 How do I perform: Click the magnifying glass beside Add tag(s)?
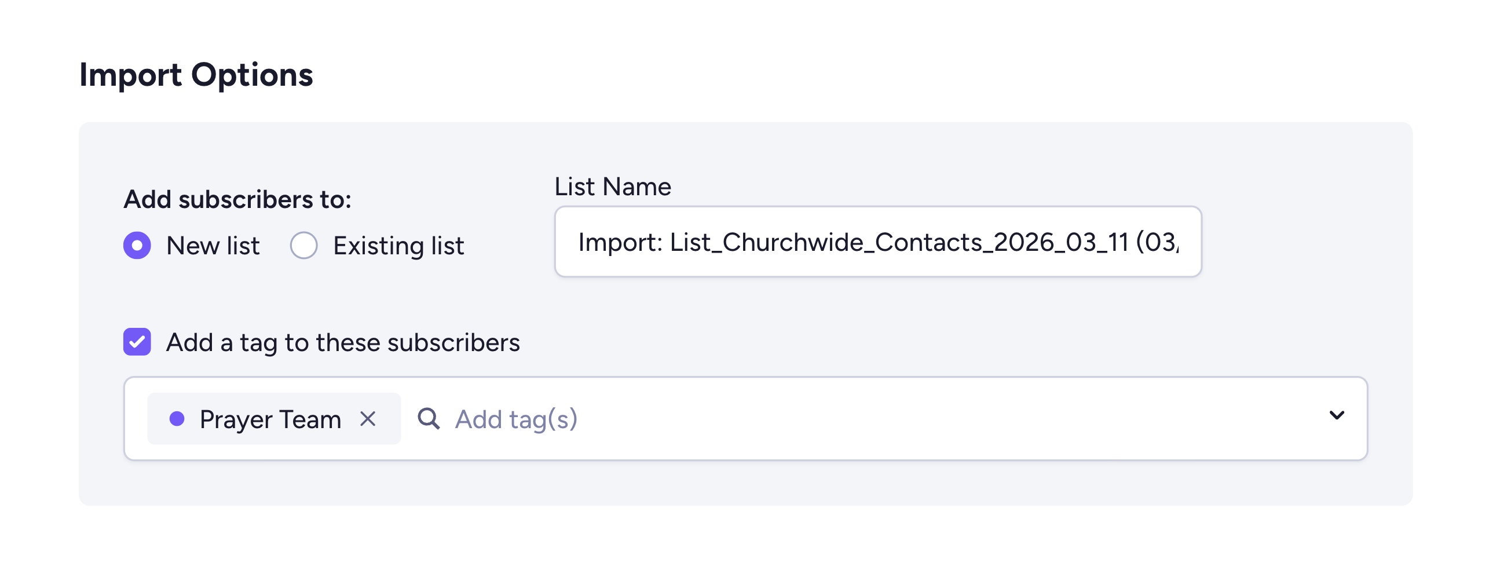point(429,418)
